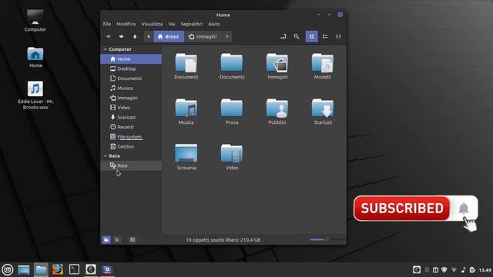Click the volume note tray icon

pos(463,270)
